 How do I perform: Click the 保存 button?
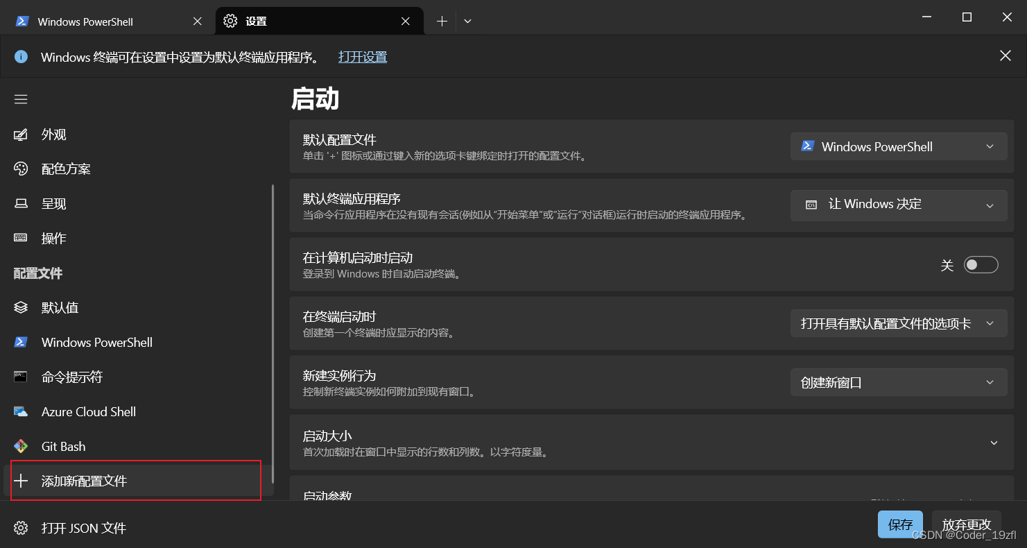(900, 524)
